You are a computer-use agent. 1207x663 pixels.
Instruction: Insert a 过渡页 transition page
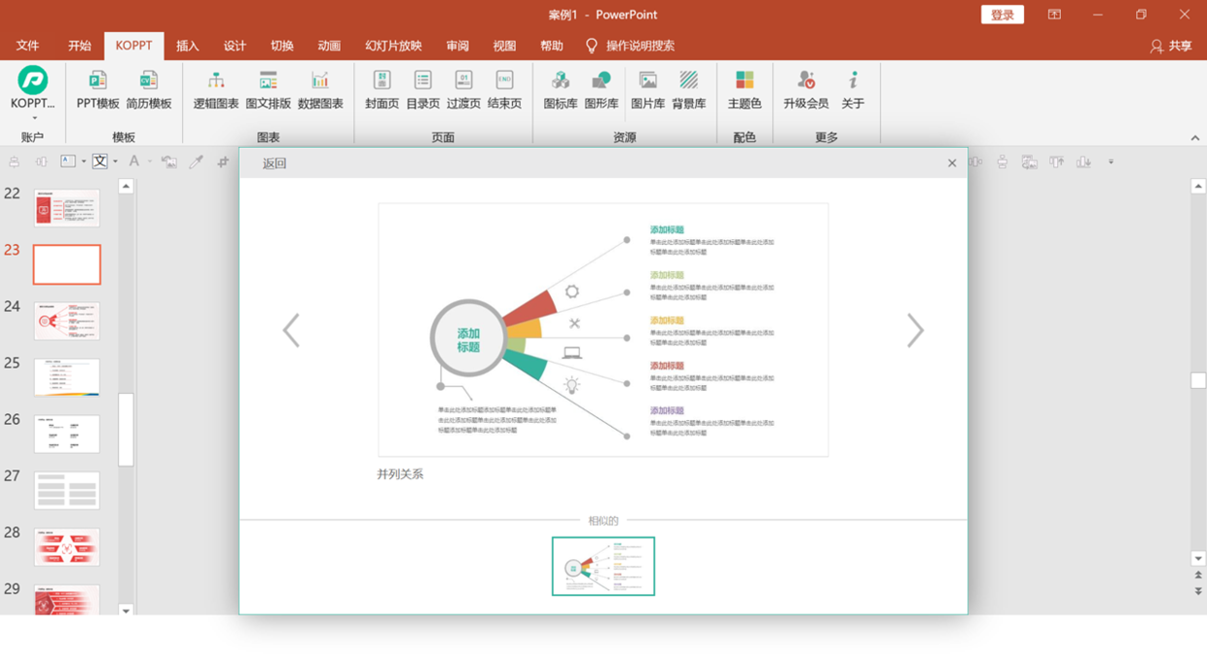pyautogui.click(x=463, y=90)
